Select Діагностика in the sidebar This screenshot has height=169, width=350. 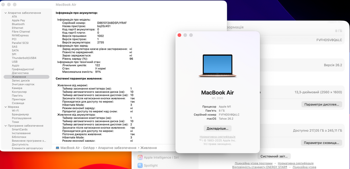tap(20, 73)
